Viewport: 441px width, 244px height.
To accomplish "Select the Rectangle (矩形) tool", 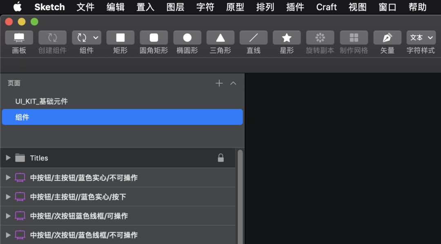I will click(x=120, y=38).
